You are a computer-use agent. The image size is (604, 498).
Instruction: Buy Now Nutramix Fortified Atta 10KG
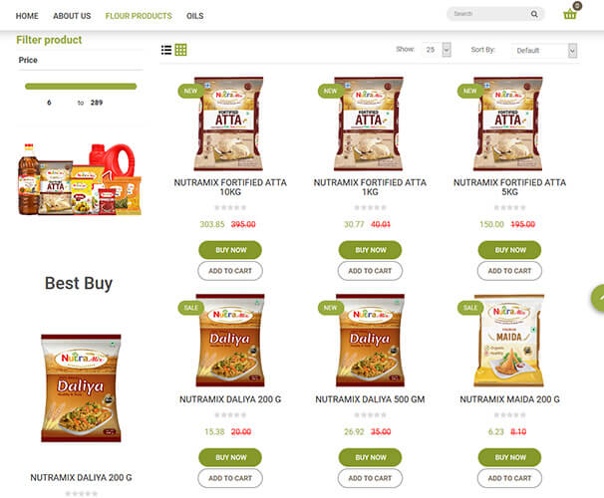click(x=230, y=250)
